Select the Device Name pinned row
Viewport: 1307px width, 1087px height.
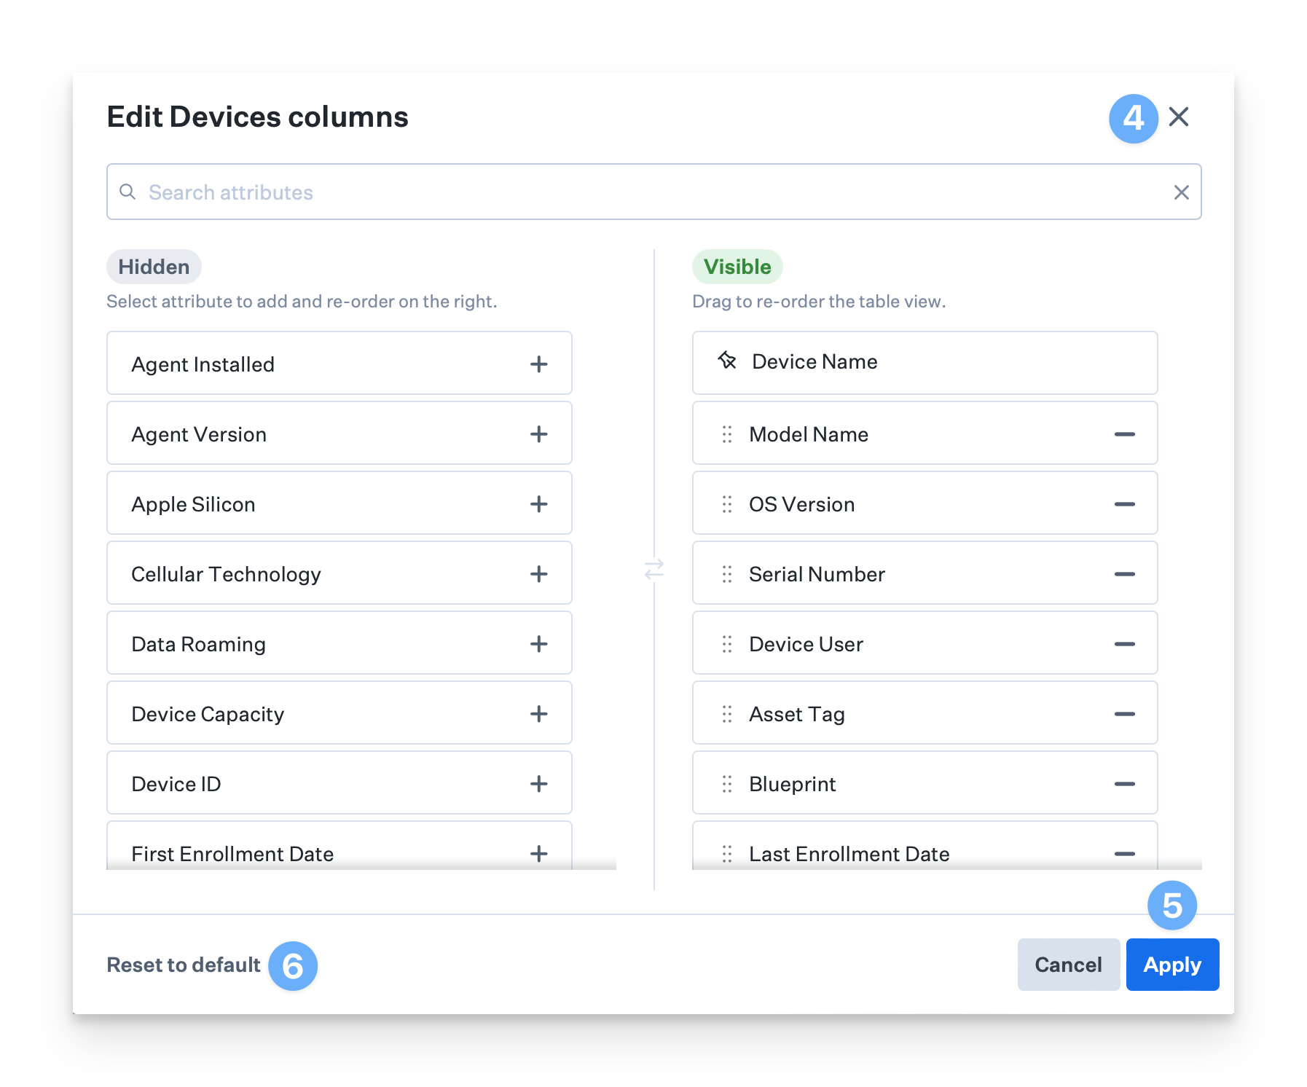pos(925,363)
